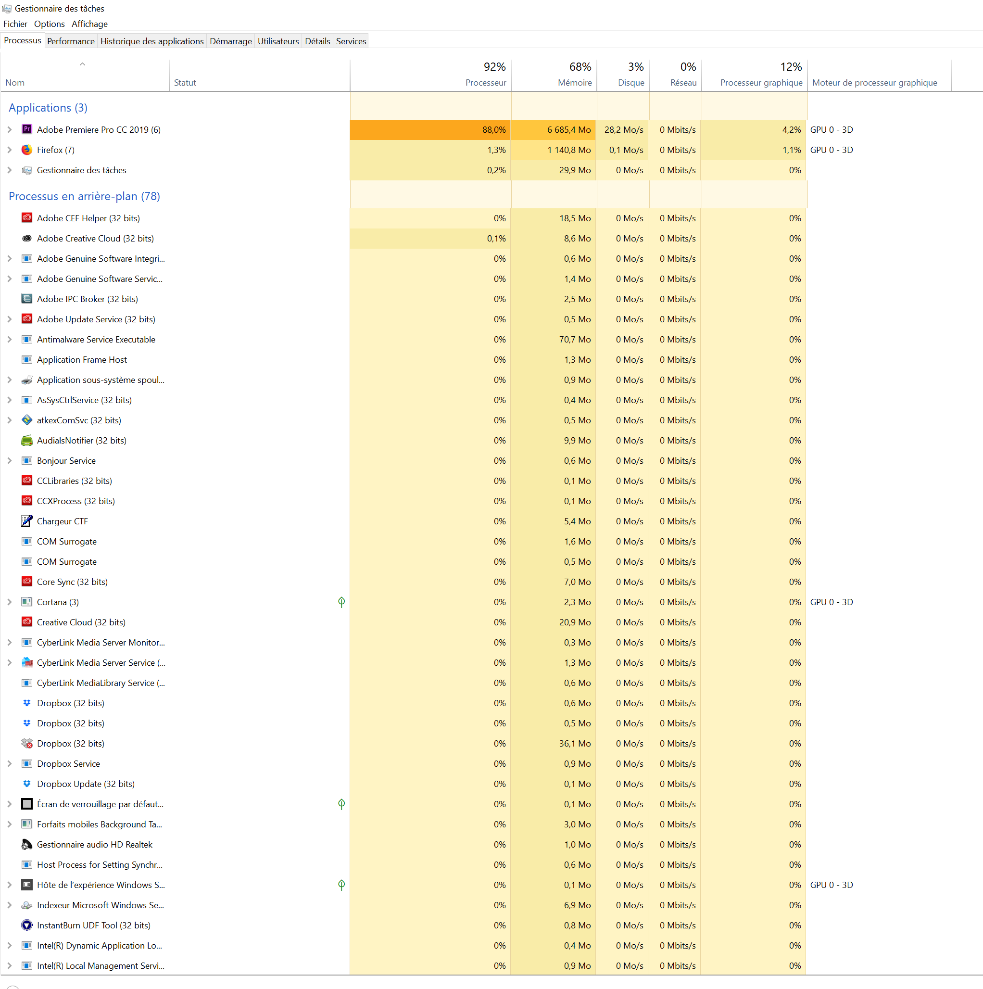Sort by the Réseau column header

[676, 75]
